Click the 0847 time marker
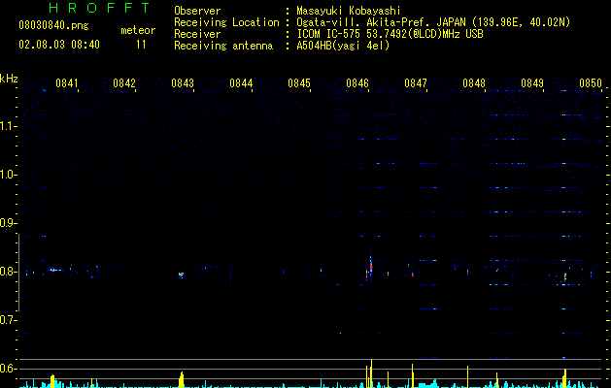 pos(416,83)
